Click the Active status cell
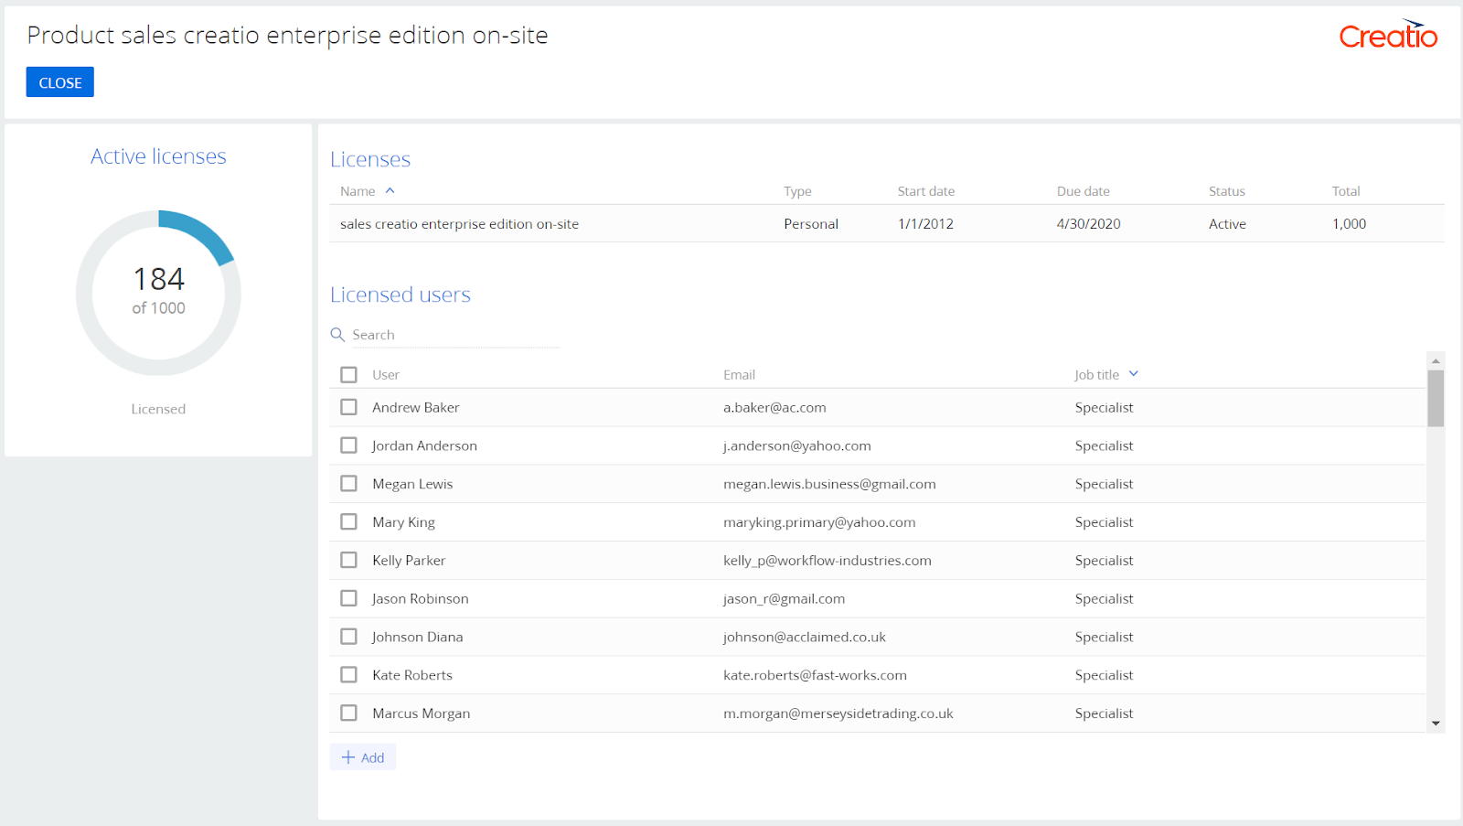This screenshot has height=826, width=1463. point(1227,224)
